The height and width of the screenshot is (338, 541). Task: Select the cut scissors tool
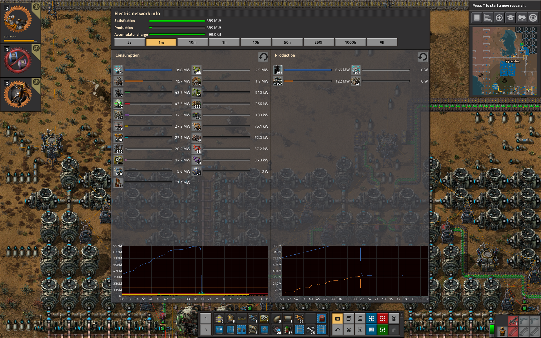coord(349,330)
